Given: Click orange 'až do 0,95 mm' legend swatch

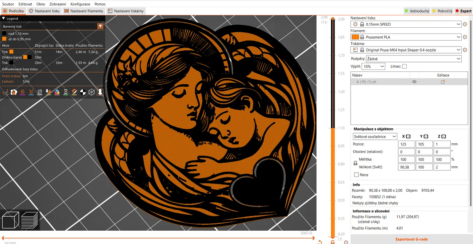Looking at the screenshot, I should click(4, 39).
